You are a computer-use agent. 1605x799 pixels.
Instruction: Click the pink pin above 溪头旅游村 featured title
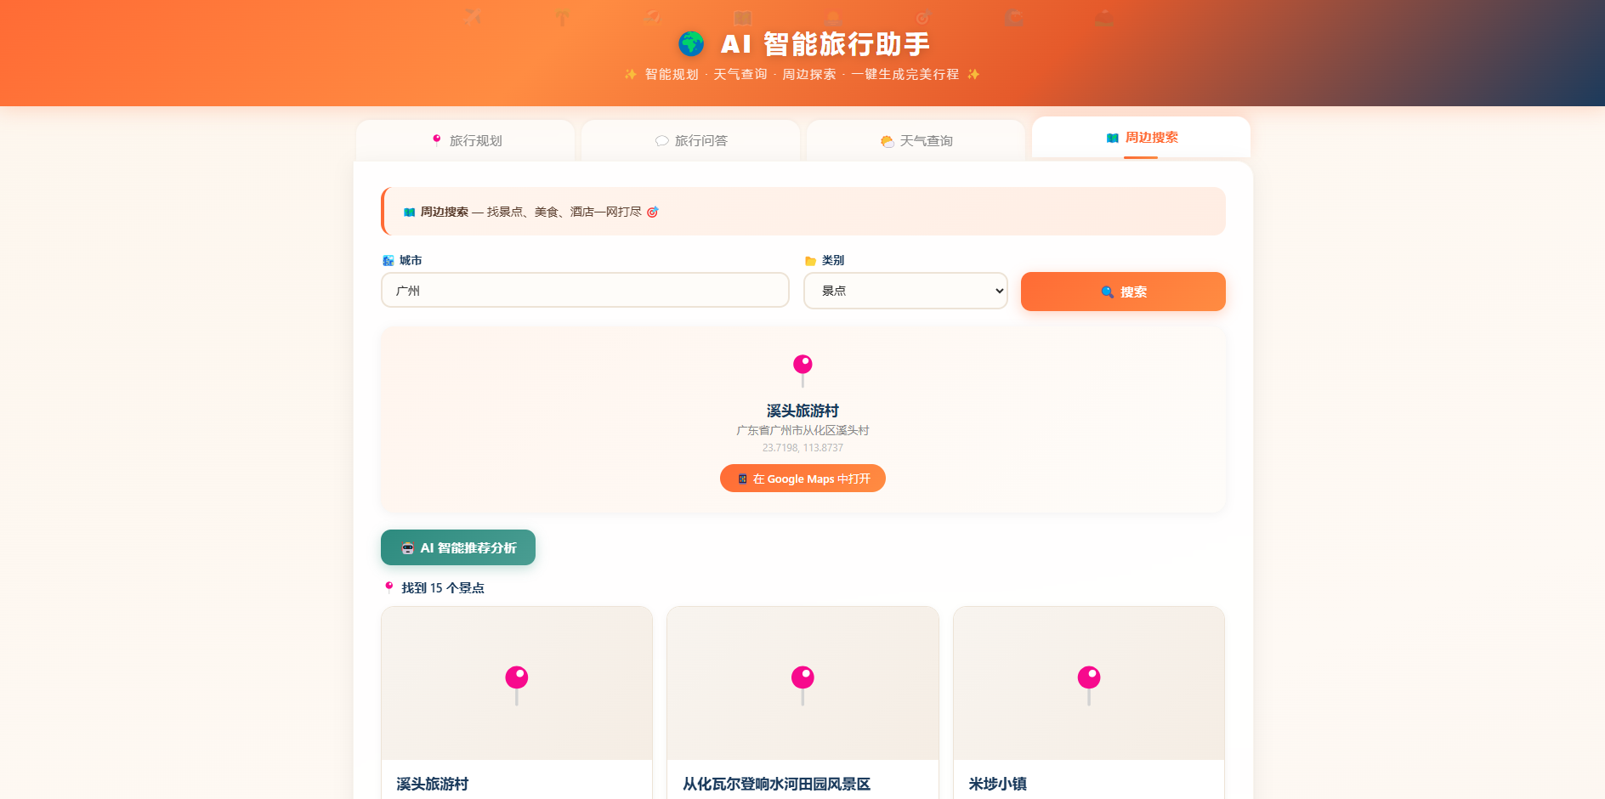coord(802,371)
